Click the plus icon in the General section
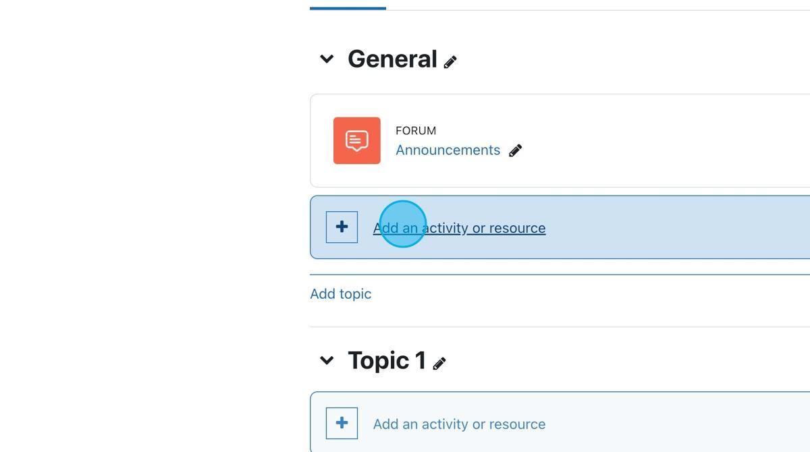 coord(342,227)
